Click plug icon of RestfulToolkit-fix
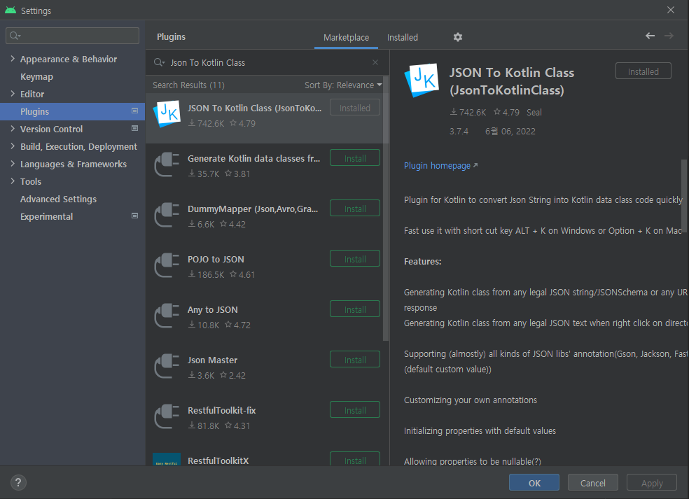This screenshot has height=499, width=689. point(167,417)
